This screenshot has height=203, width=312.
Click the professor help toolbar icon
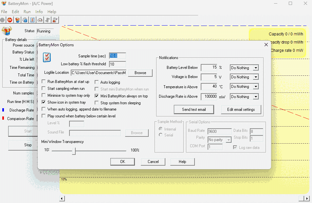tap(55, 20)
